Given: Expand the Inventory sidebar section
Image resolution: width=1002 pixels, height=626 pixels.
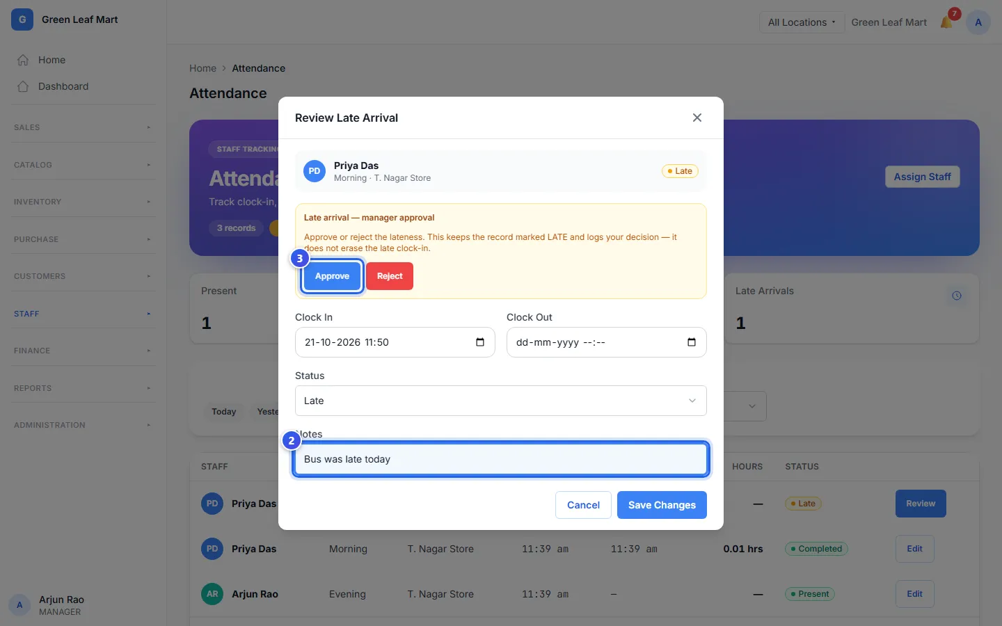Looking at the screenshot, I should (x=83, y=202).
